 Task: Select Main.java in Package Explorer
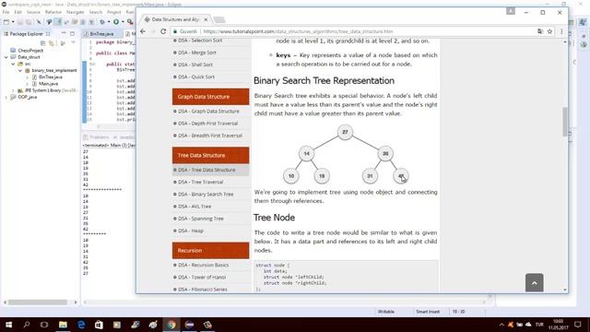click(x=48, y=84)
